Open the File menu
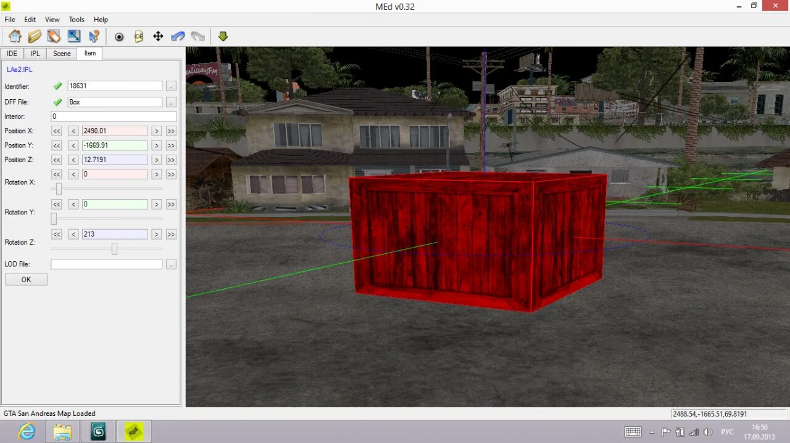Image resolution: width=790 pixels, height=443 pixels. 10,20
